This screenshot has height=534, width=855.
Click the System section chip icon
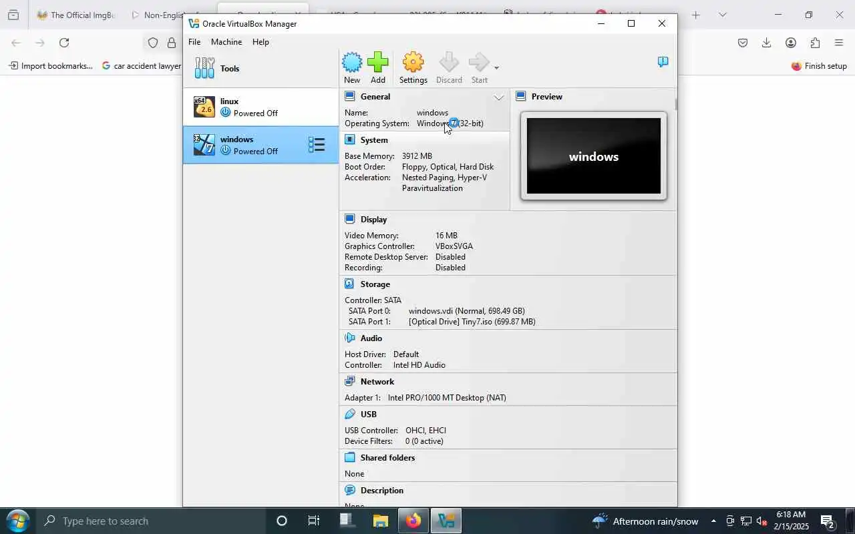click(x=349, y=140)
